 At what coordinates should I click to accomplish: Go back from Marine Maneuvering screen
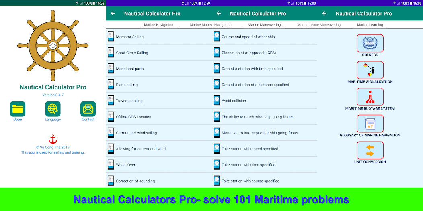[219, 14]
